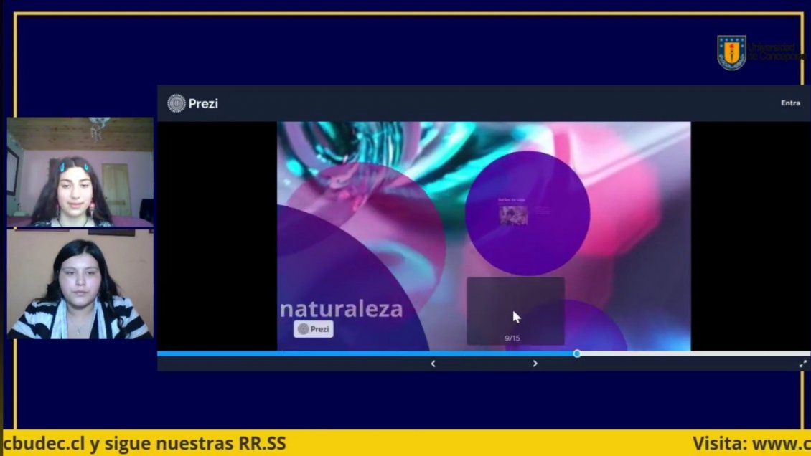Click the Prezi watermark badge below naturaleza
Screen dimensions: 811x456
coord(313,329)
